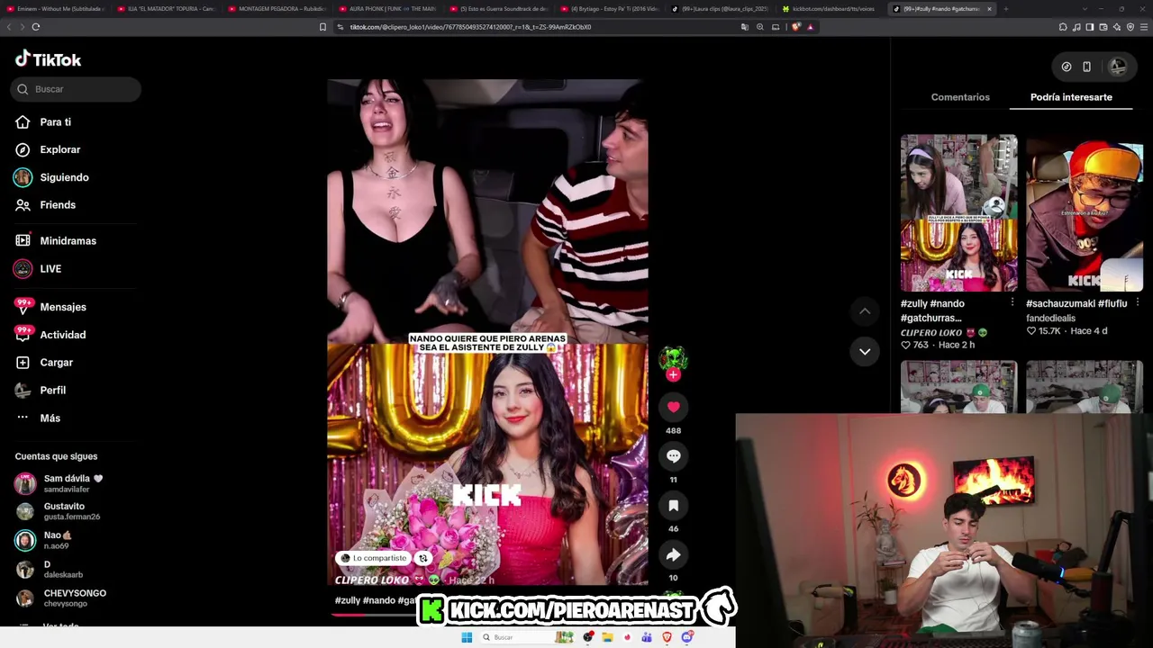Open options for the #sachauzumaki suggestion
The width and height of the screenshot is (1153, 648).
coord(1137,303)
